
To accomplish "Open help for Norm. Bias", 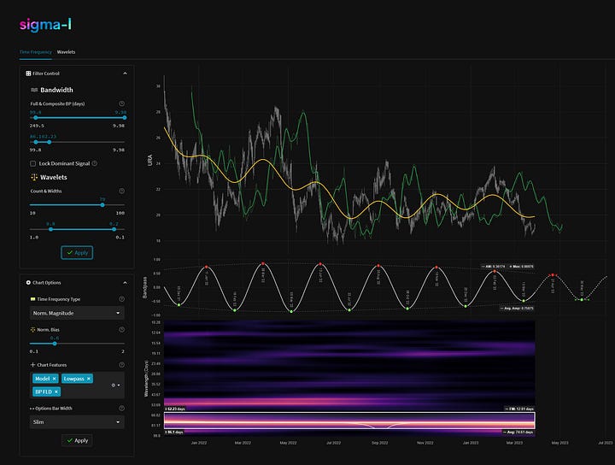I will (x=121, y=330).
